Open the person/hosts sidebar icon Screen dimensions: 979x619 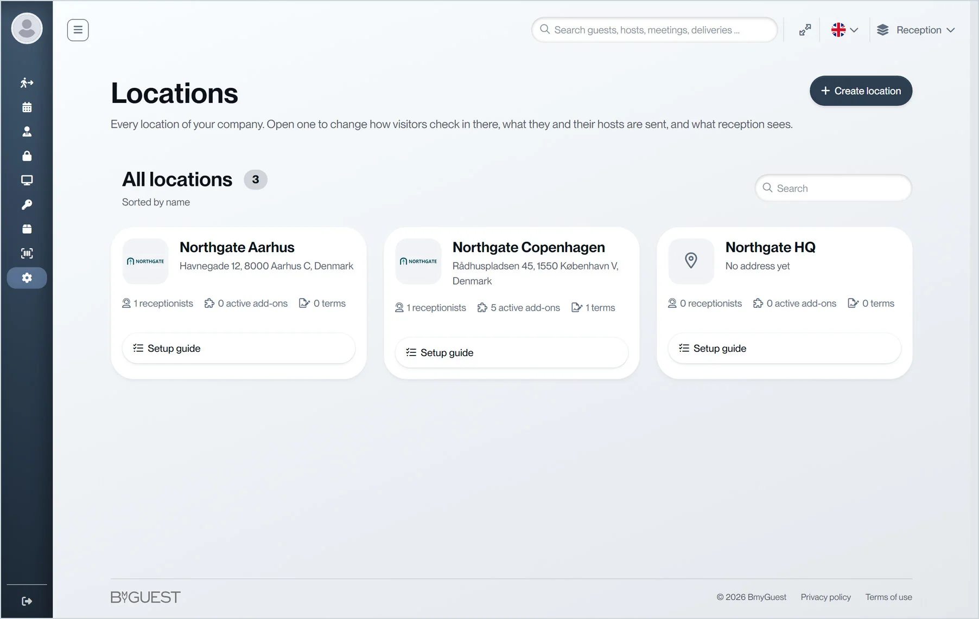[27, 132]
